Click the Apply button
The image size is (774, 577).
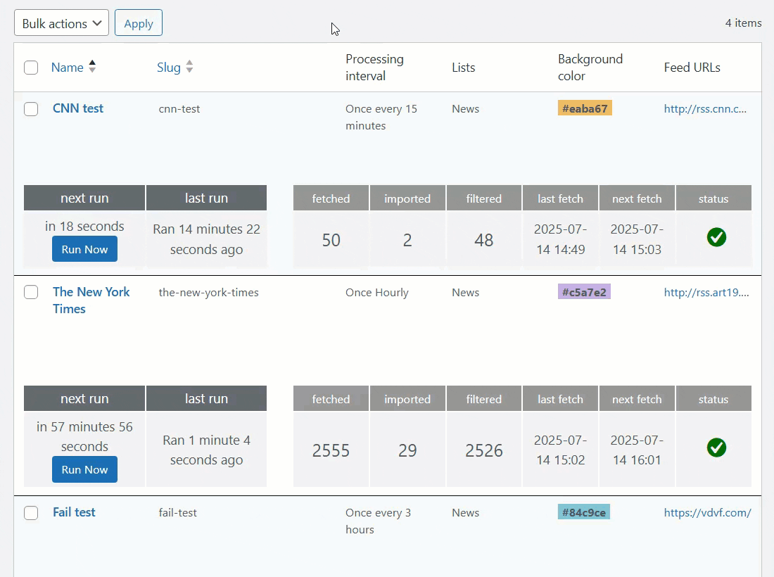138,23
